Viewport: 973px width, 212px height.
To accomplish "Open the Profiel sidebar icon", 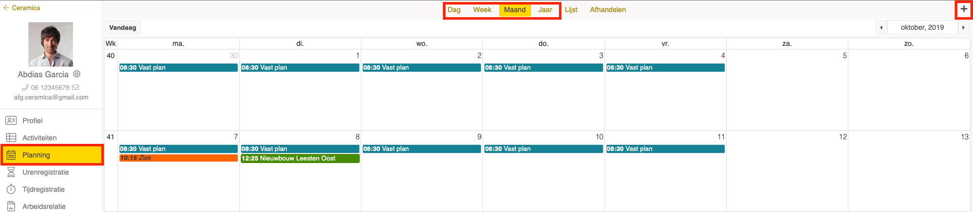I will pyautogui.click(x=11, y=121).
